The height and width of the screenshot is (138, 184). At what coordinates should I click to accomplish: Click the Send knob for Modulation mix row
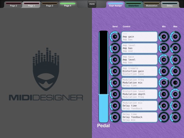pos(115,82)
